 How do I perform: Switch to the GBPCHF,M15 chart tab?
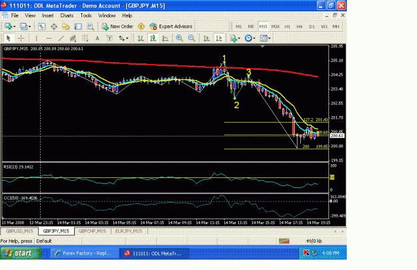point(92,231)
